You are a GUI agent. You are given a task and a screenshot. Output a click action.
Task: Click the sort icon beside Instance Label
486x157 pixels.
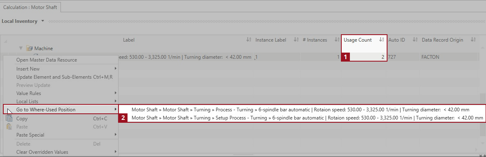[296, 40]
